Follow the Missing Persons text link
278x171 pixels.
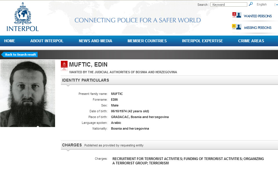[257, 28]
